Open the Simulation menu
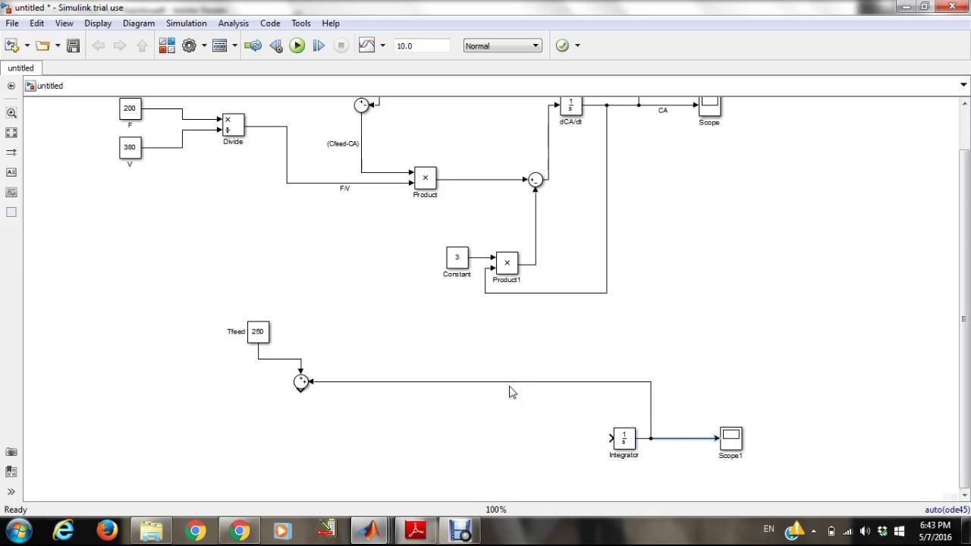Viewport: 971px width, 546px height. (x=186, y=24)
